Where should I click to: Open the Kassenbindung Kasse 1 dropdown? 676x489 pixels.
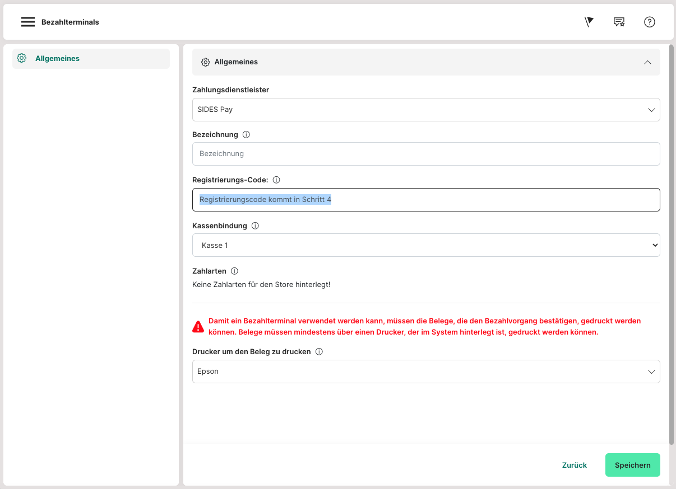(426, 245)
